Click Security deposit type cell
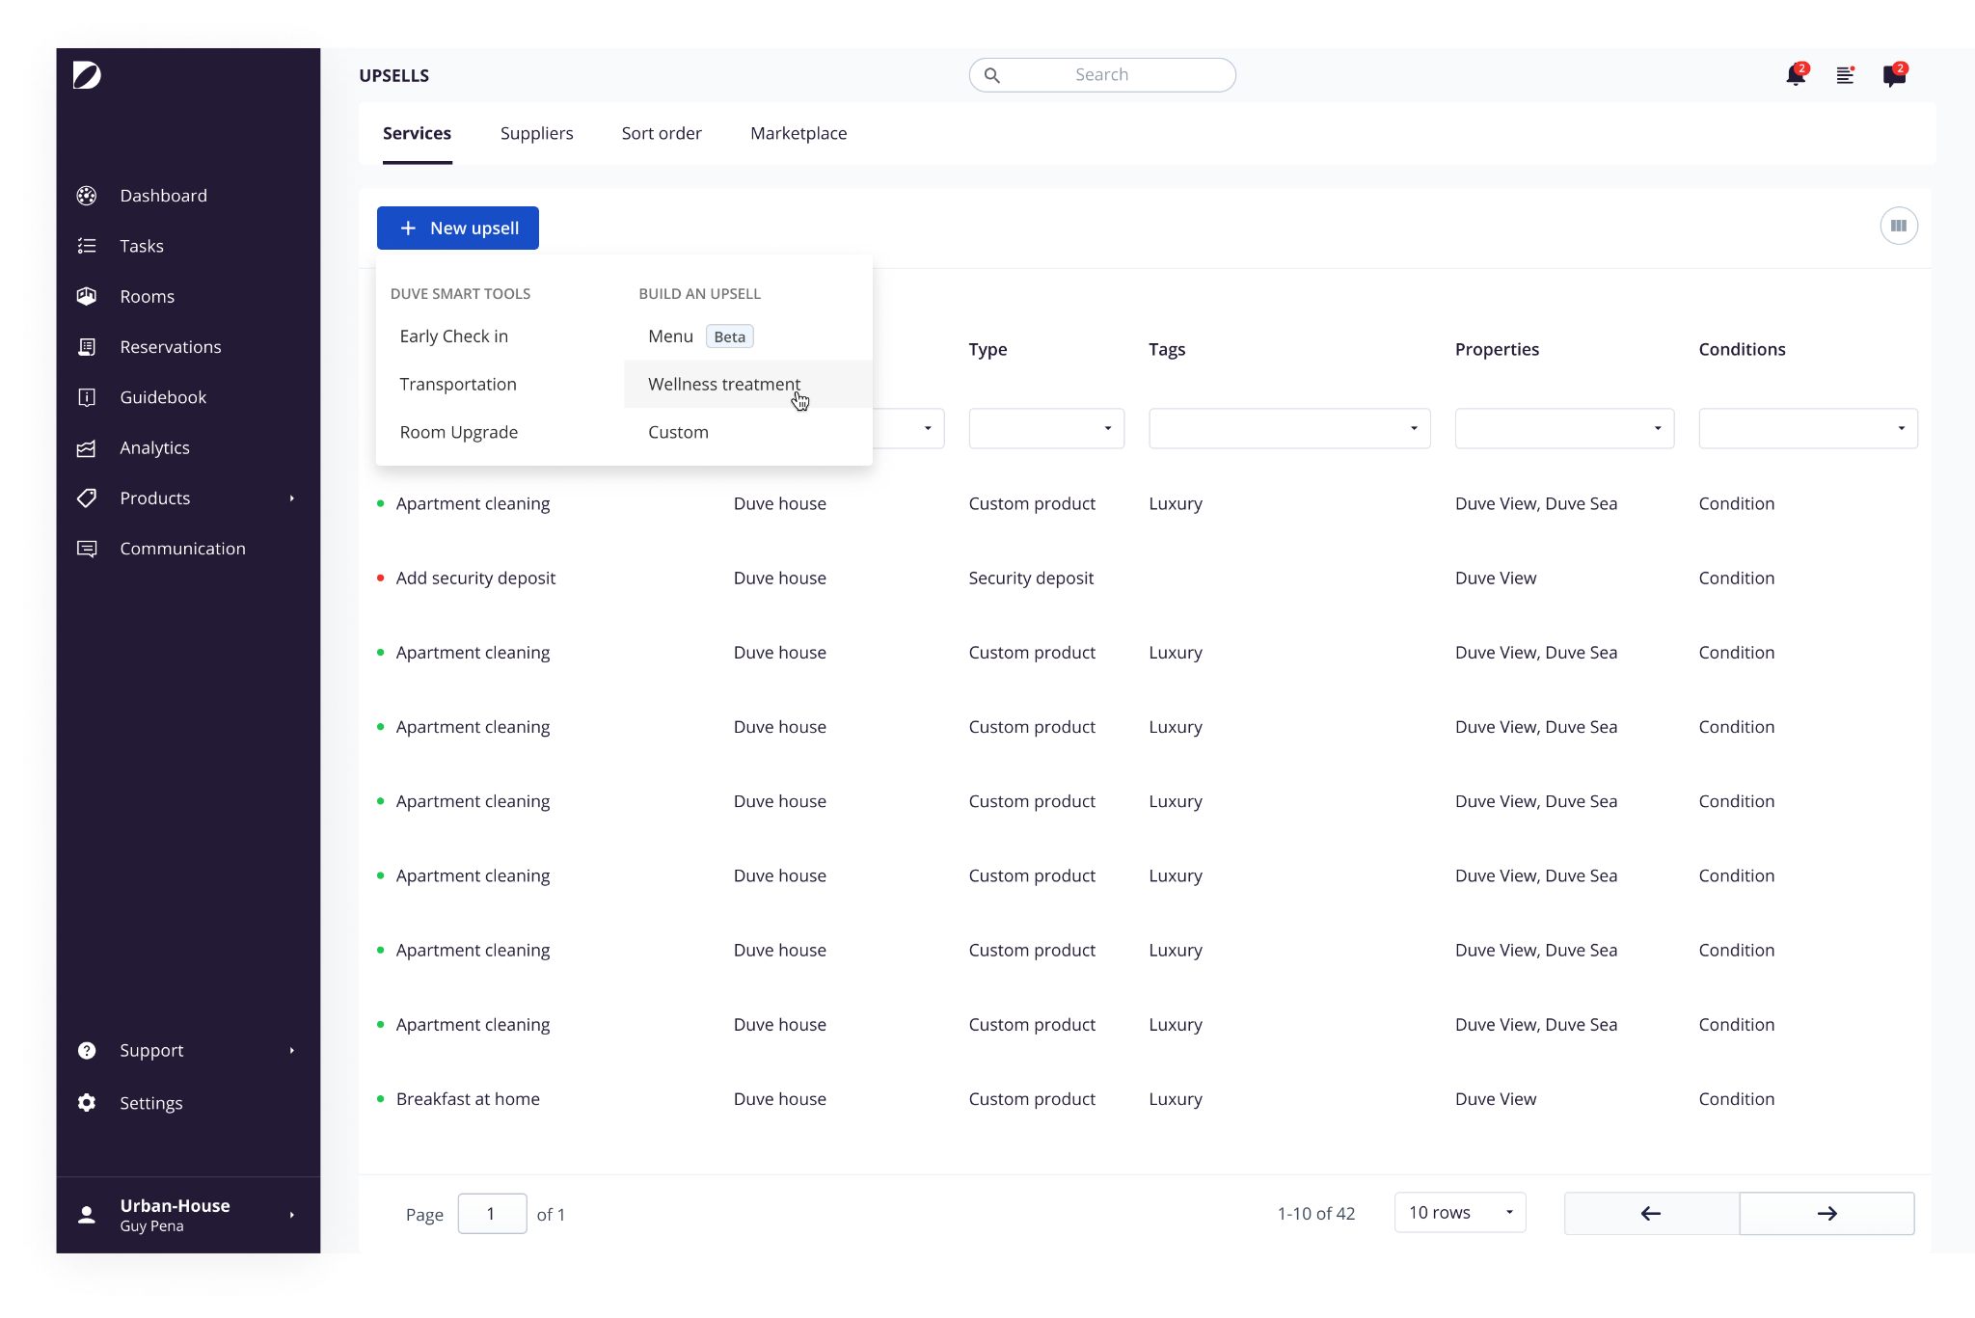1975x1318 pixels. pyautogui.click(x=1031, y=578)
